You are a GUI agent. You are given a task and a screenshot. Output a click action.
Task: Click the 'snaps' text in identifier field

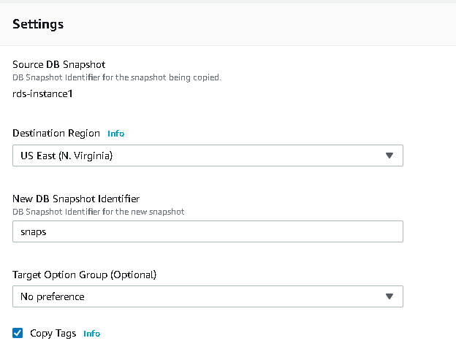pyautogui.click(x=33, y=231)
